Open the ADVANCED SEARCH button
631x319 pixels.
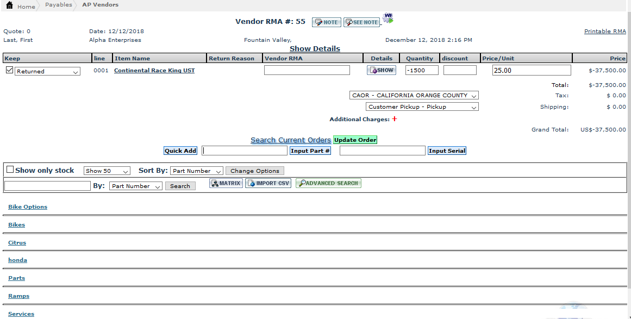pos(328,183)
